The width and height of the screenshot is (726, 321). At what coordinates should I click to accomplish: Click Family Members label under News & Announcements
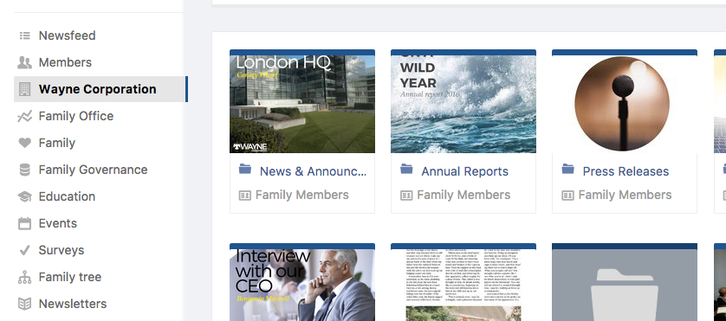point(301,196)
